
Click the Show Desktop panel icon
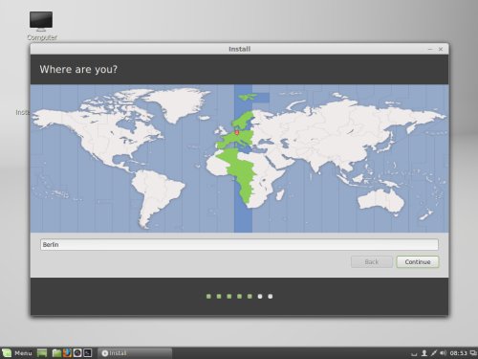42,353
